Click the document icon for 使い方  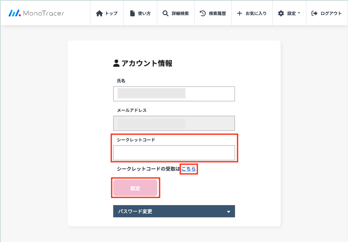[132, 13]
